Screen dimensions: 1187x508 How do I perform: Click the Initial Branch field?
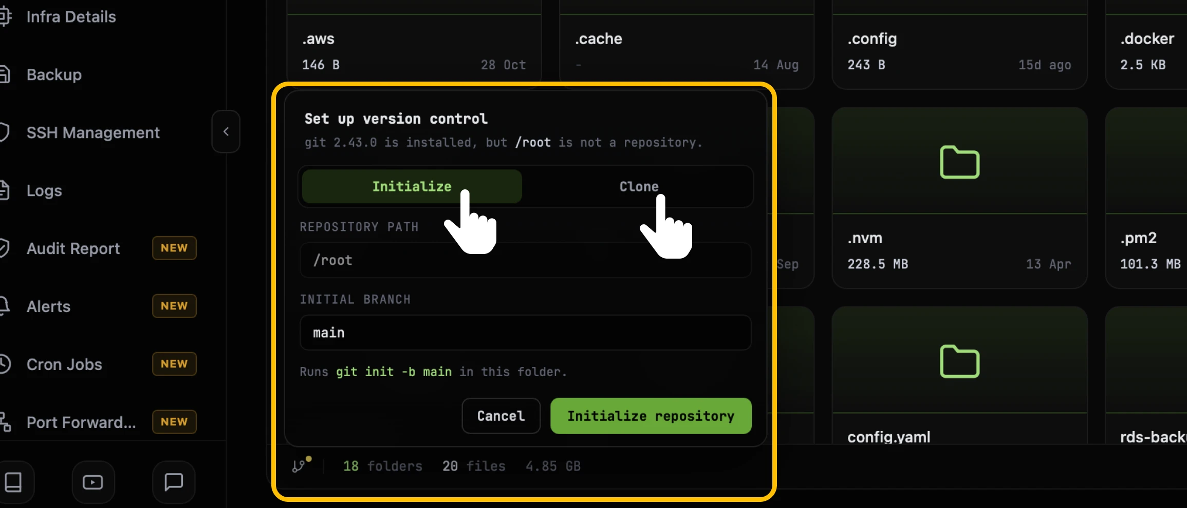coord(525,333)
